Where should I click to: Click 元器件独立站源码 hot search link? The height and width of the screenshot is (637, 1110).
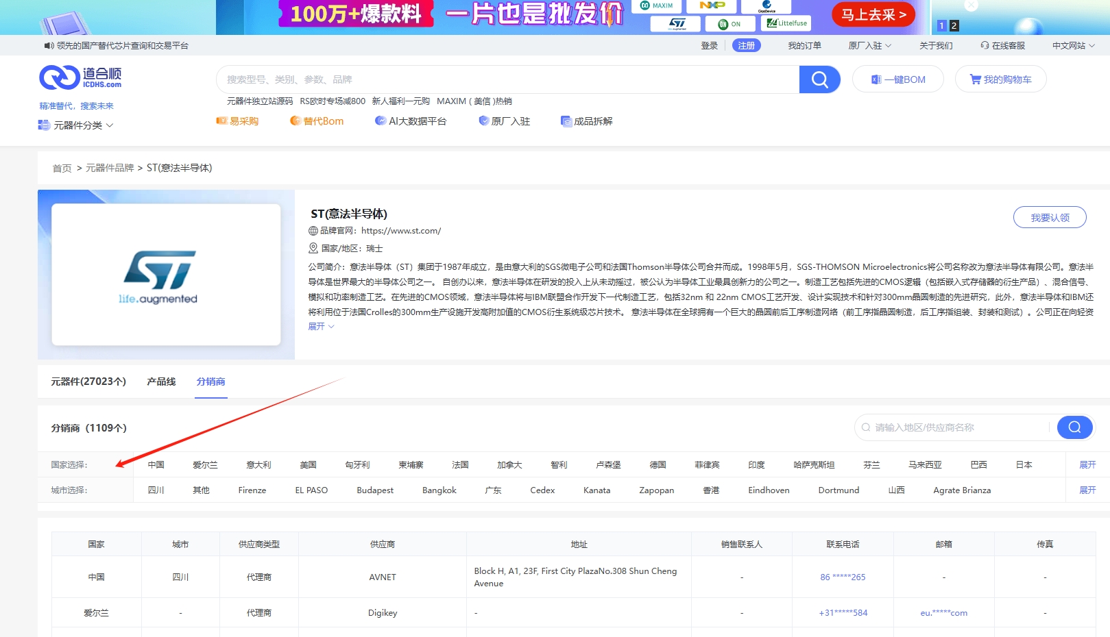(x=260, y=101)
